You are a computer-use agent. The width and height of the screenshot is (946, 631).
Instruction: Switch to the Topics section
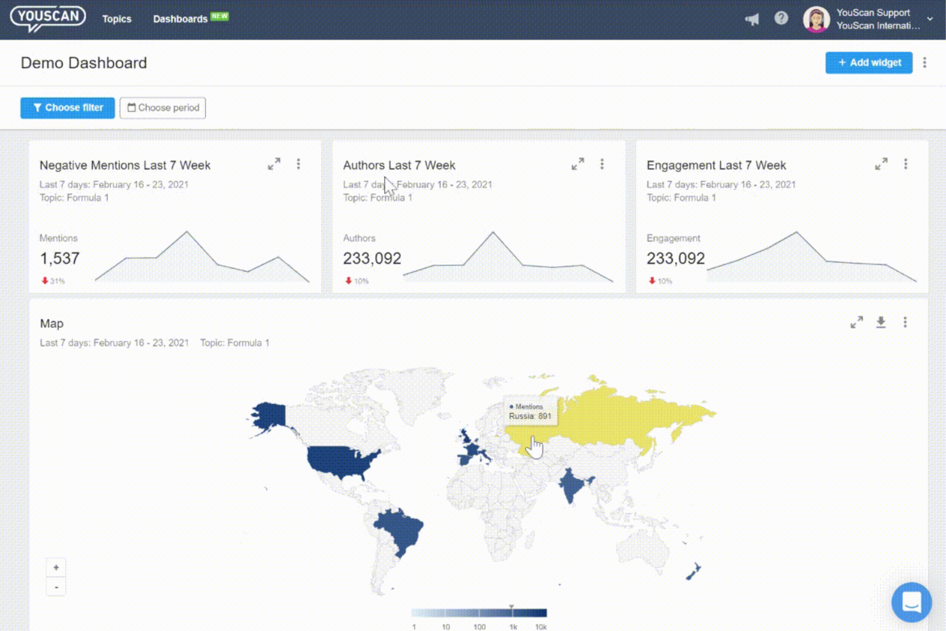[x=117, y=19]
